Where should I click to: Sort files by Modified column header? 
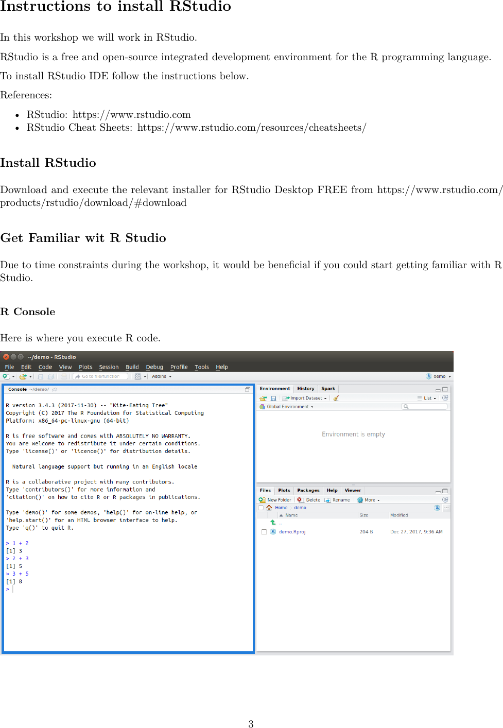tap(399, 515)
